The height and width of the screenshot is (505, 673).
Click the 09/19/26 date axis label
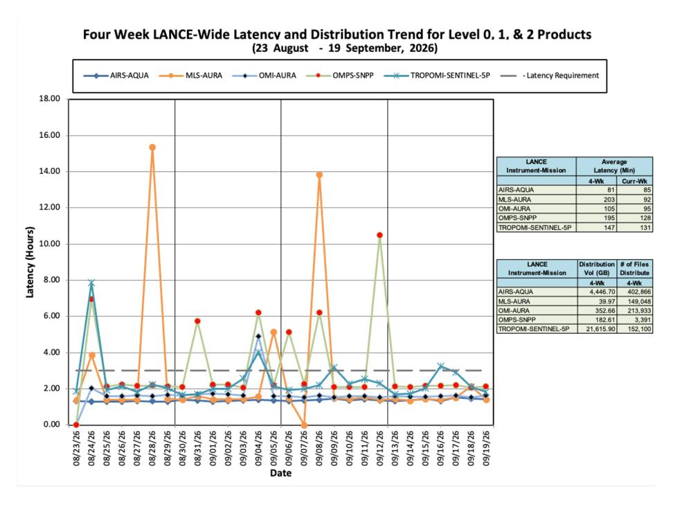coord(486,448)
